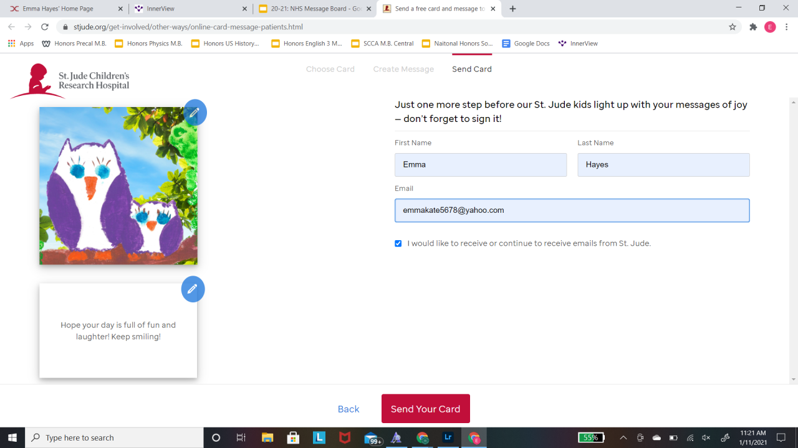The width and height of the screenshot is (798, 448).
Task: Uncheck the receive emails from St. Jude checkbox
Action: pos(398,243)
